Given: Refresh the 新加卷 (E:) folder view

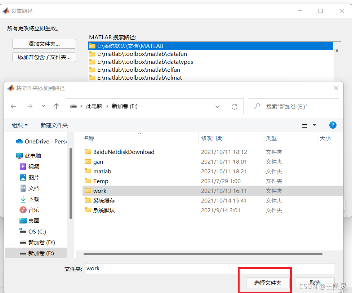Looking at the screenshot, I should coord(235,106).
